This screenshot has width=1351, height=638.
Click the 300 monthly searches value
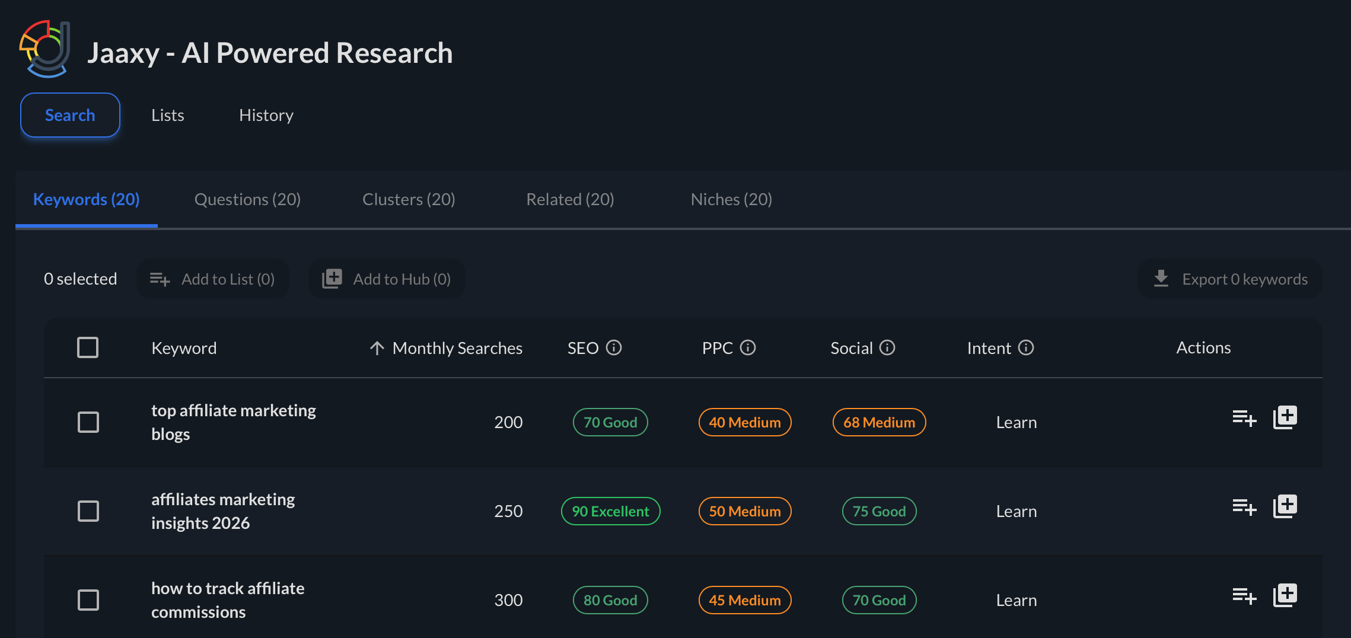pyautogui.click(x=508, y=600)
